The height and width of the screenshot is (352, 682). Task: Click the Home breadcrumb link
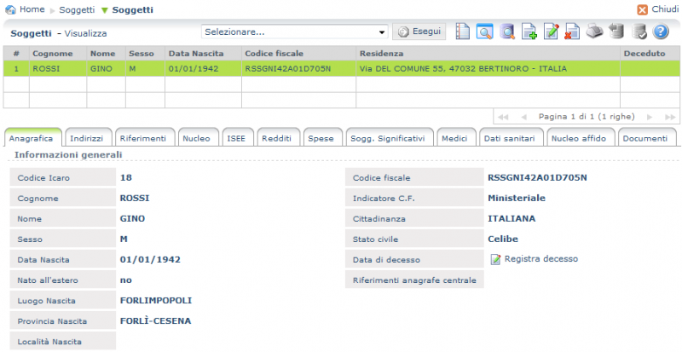point(32,9)
